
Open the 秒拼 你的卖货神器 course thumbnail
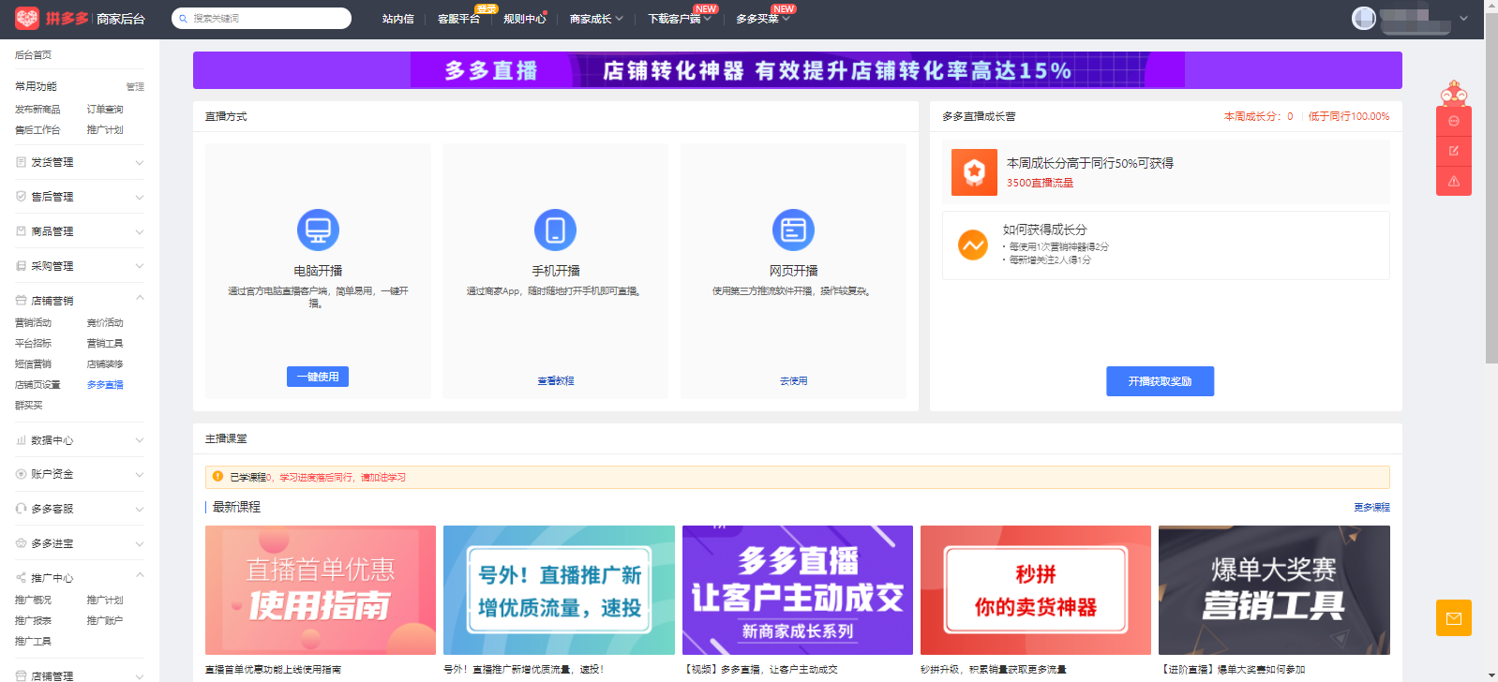[x=1036, y=590]
